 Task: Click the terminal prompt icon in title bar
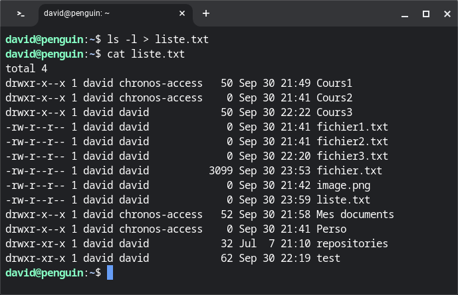pyautogui.click(x=21, y=13)
